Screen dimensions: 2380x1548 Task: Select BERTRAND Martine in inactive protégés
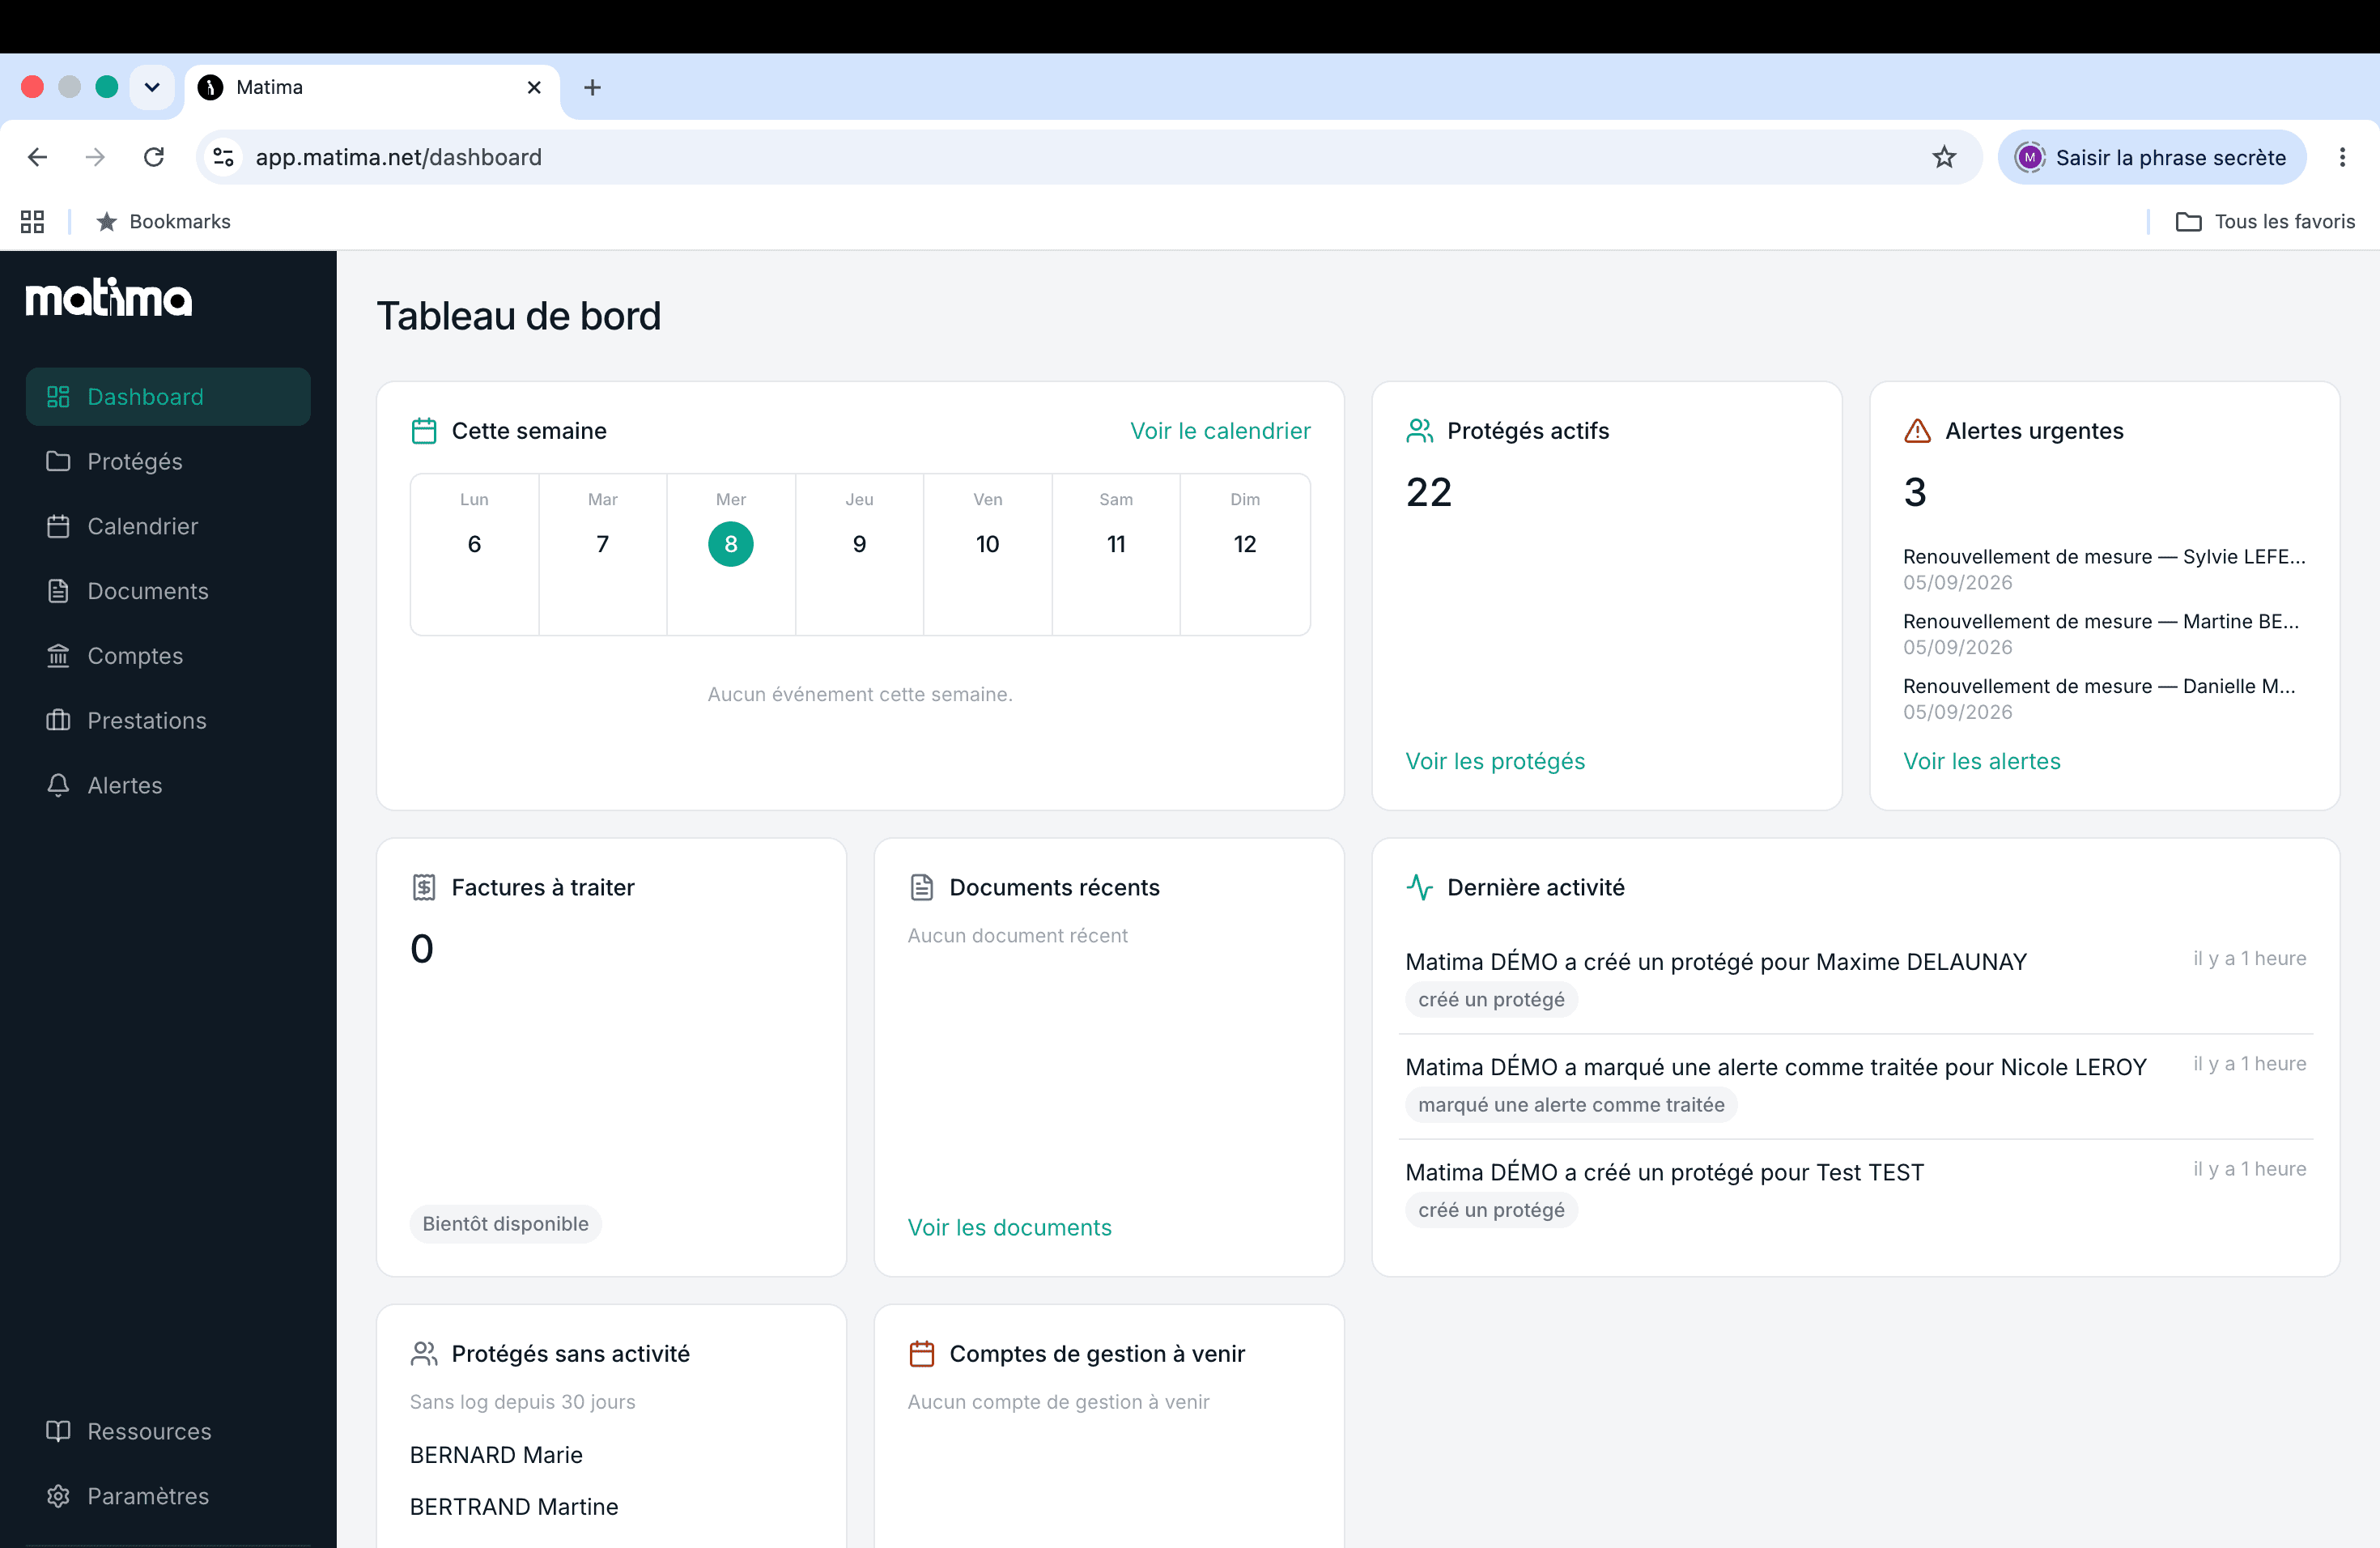tap(514, 1507)
